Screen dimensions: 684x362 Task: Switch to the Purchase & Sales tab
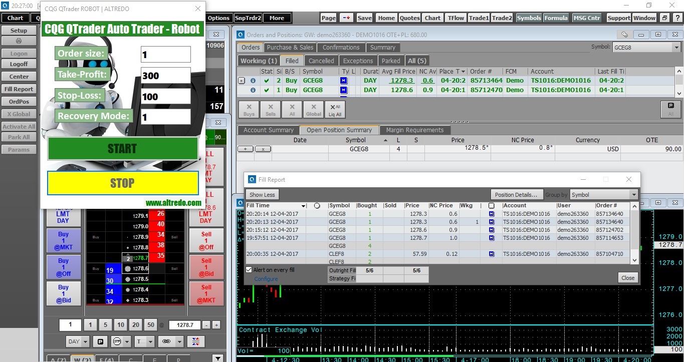290,48
